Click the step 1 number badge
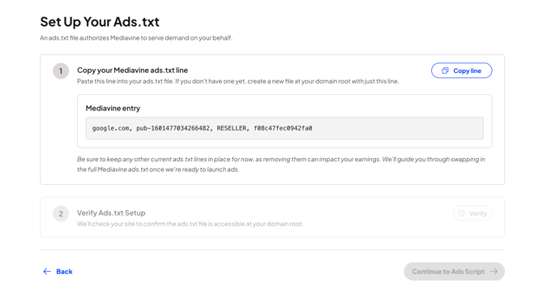 point(61,71)
